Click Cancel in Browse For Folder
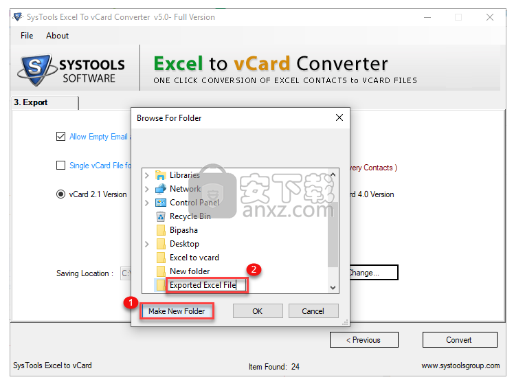This screenshot has width=525, height=384. 313,311
